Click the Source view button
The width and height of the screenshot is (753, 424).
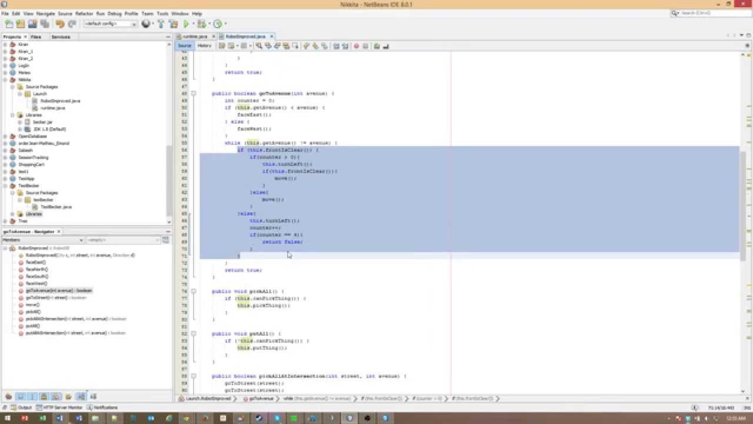coord(185,46)
